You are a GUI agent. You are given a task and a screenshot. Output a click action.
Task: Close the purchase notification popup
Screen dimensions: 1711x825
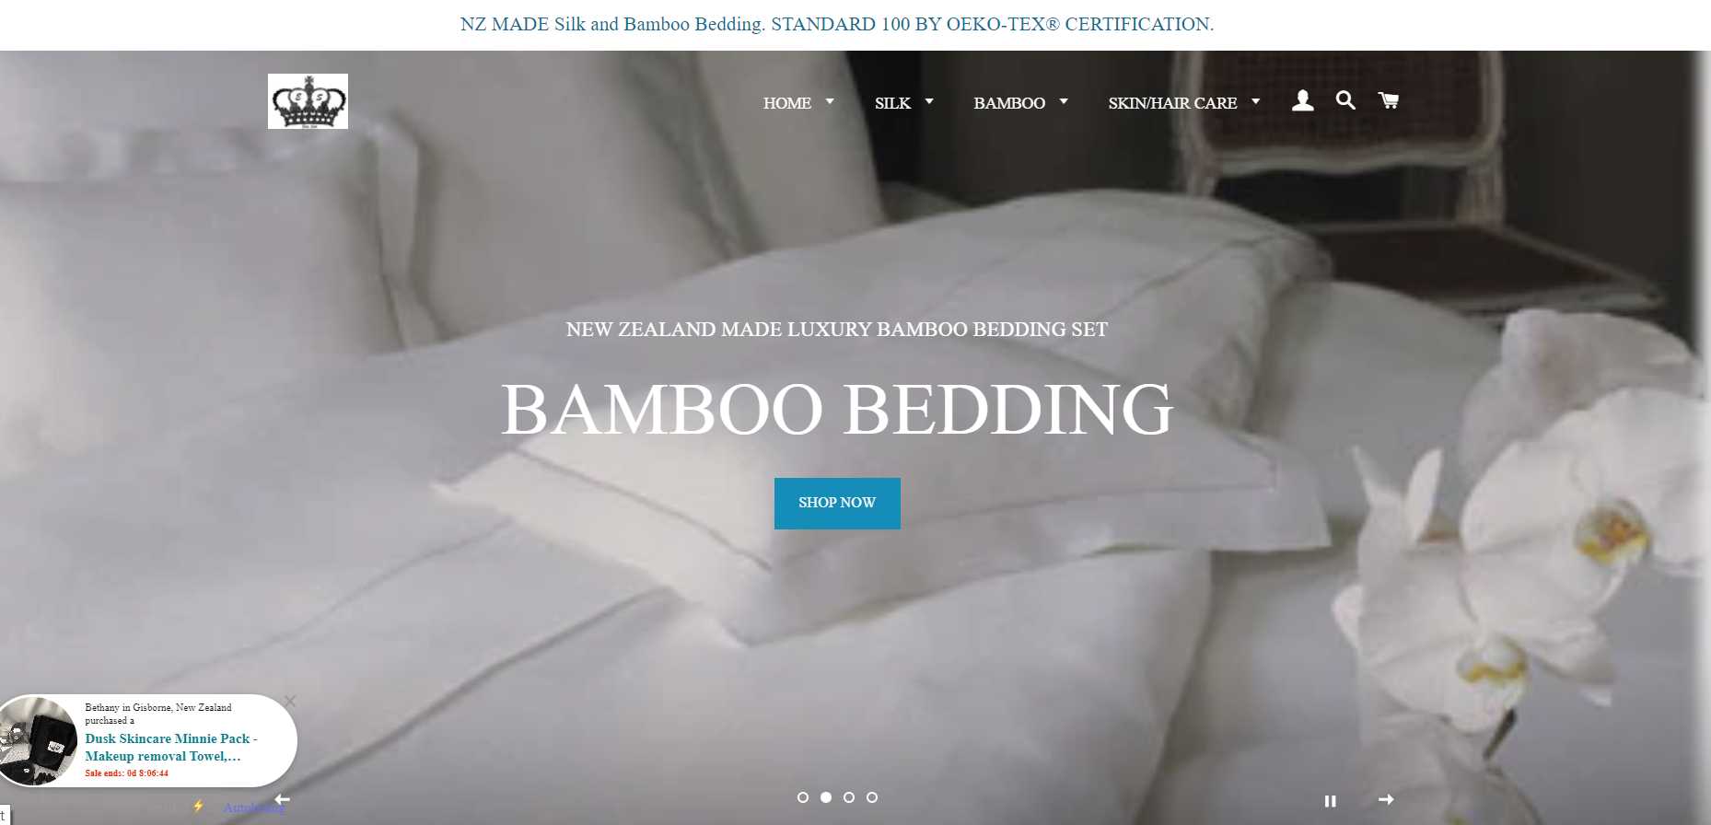pos(290,702)
